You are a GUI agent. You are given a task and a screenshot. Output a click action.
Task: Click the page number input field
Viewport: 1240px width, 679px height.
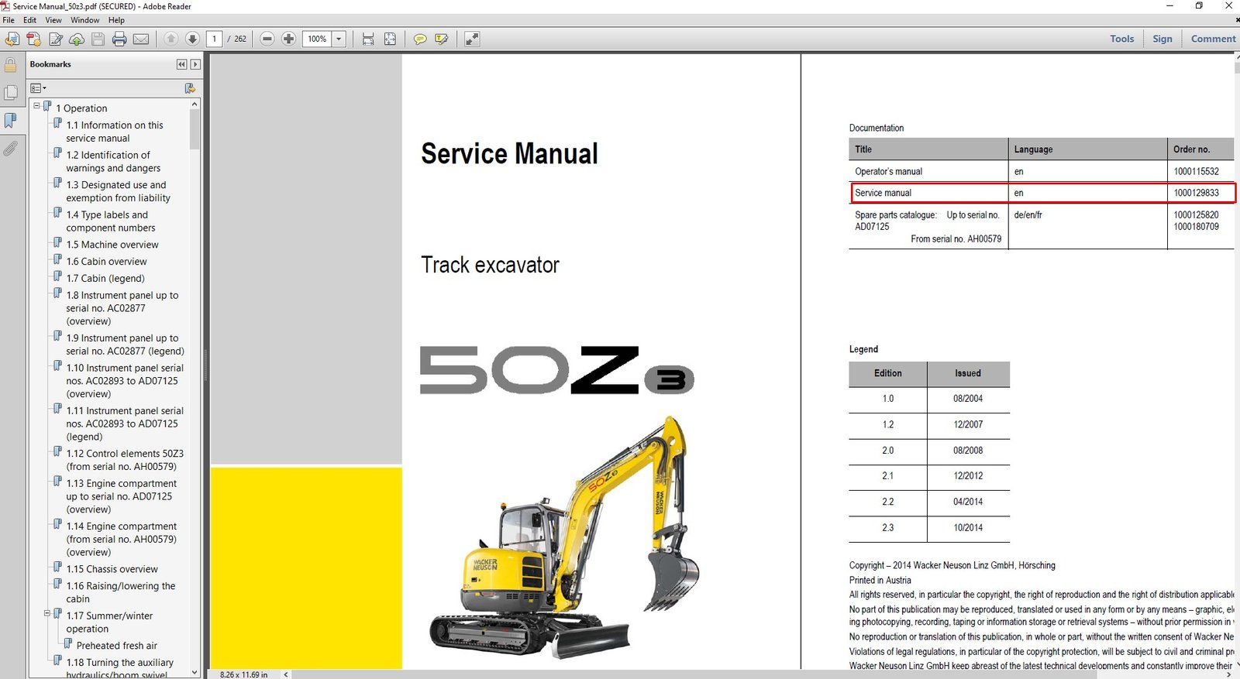pyautogui.click(x=215, y=39)
